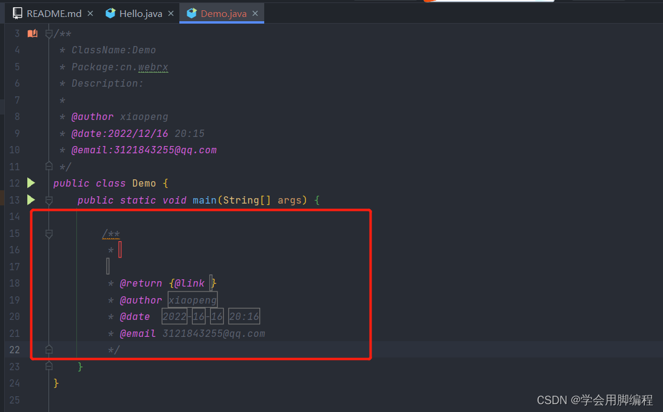Click line number 12 in the gutter
Viewport: 663px width, 412px height.
[x=15, y=183]
